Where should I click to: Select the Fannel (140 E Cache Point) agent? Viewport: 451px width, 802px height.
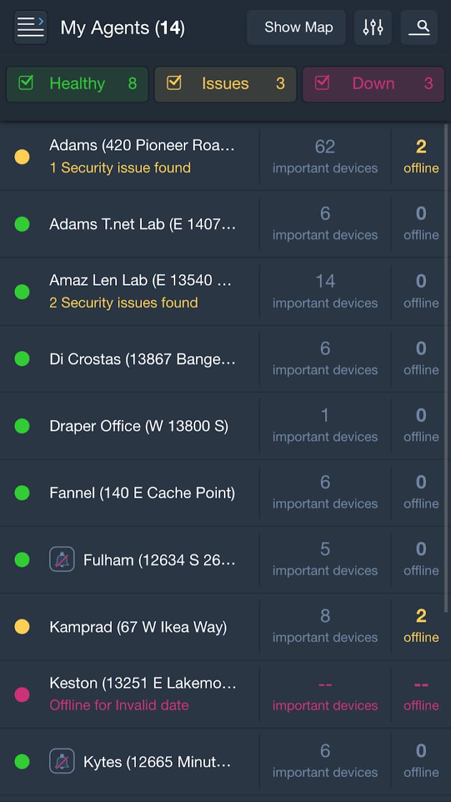(x=142, y=493)
